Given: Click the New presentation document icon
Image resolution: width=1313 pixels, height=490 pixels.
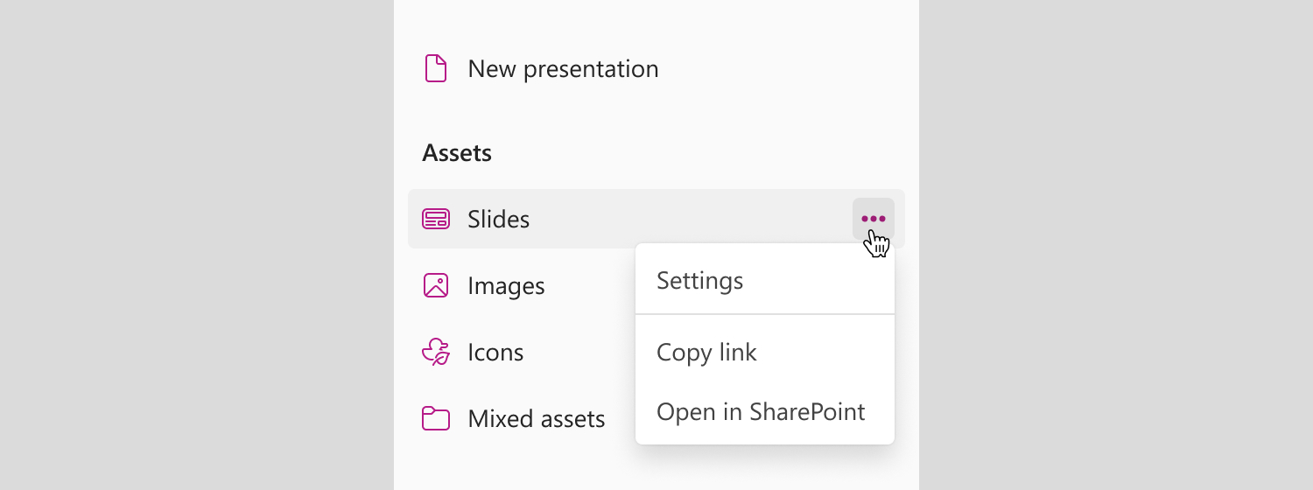Looking at the screenshot, I should (436, 68).
